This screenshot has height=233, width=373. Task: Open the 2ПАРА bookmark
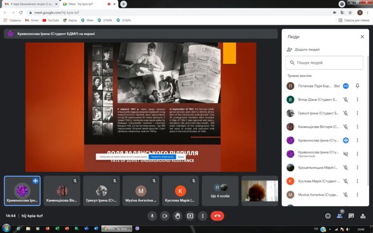[x=124, y=20]
